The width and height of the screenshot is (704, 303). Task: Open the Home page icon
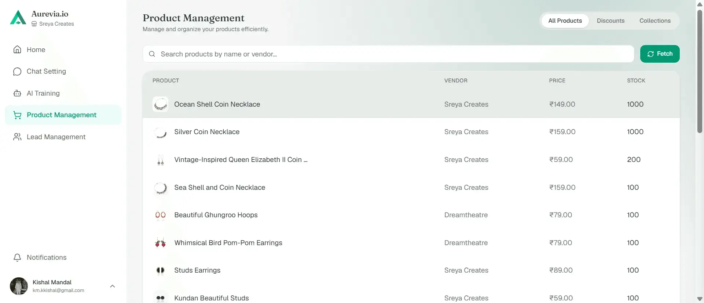pos(17,49)
